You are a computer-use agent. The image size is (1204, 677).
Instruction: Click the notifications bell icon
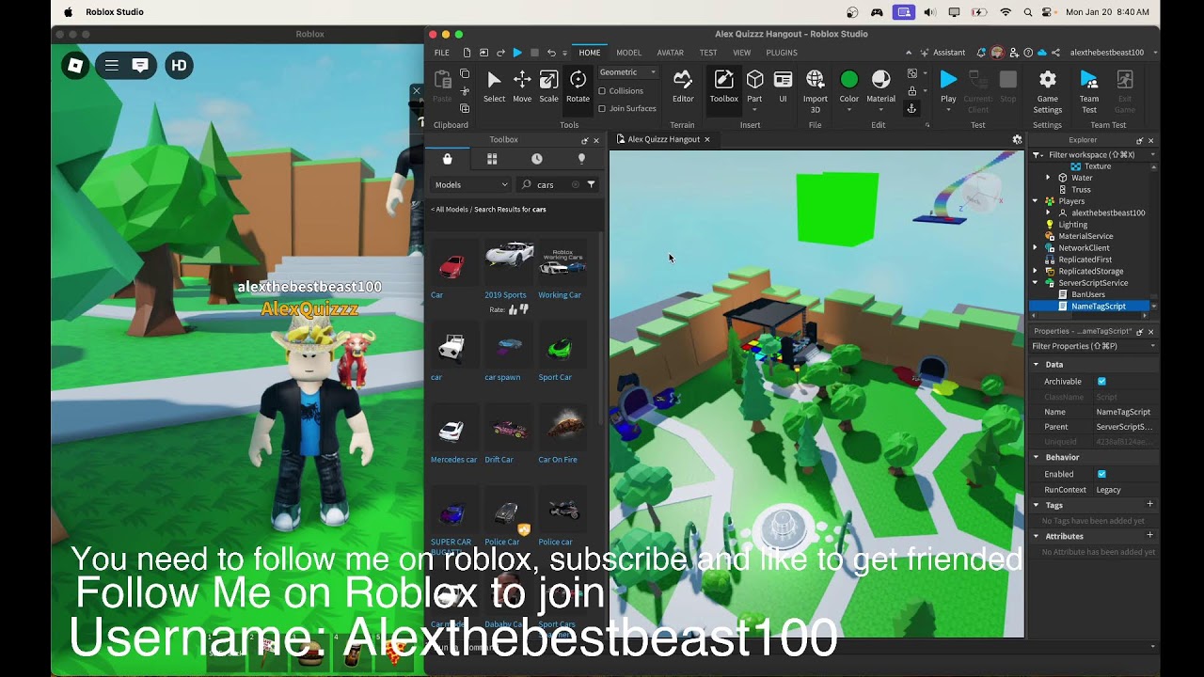coord(981,53)
